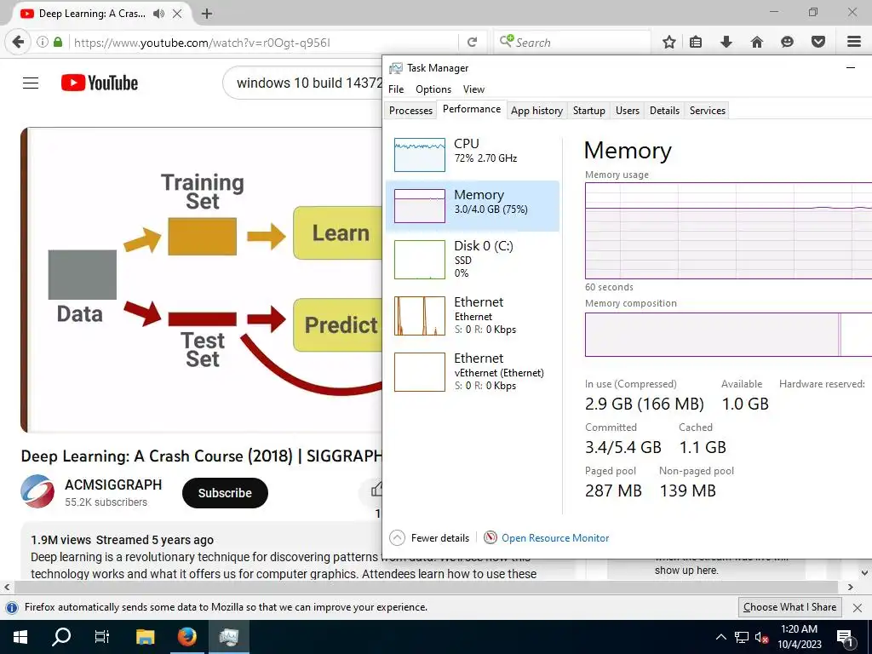872x654 pixels.
Task: Open Task Manager View menu
Action: point(473,89)
